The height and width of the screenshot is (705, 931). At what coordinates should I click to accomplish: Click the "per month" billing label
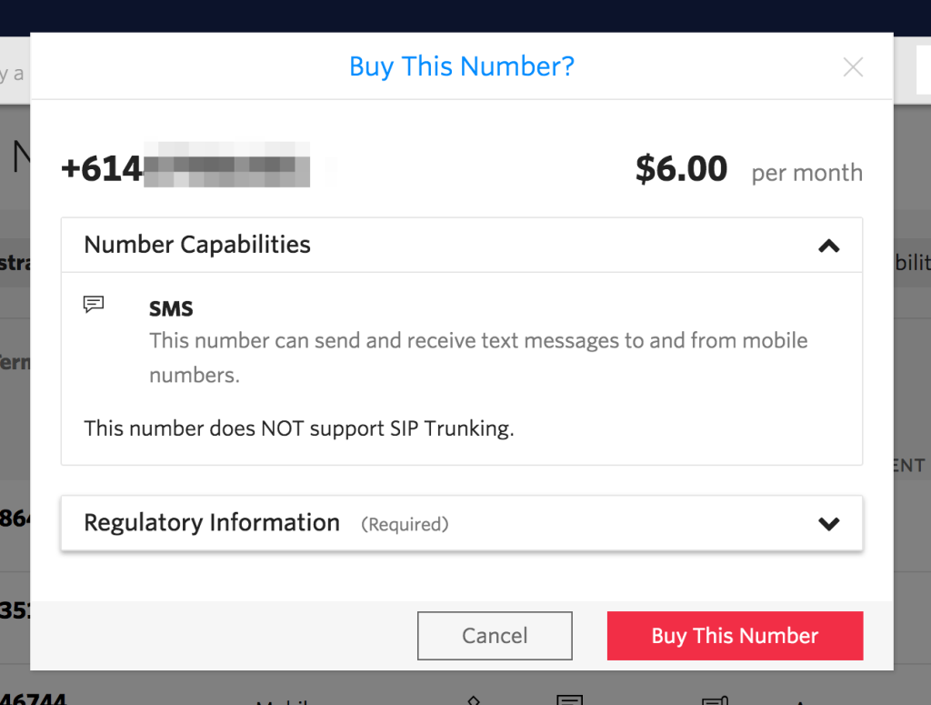point(806,173)
